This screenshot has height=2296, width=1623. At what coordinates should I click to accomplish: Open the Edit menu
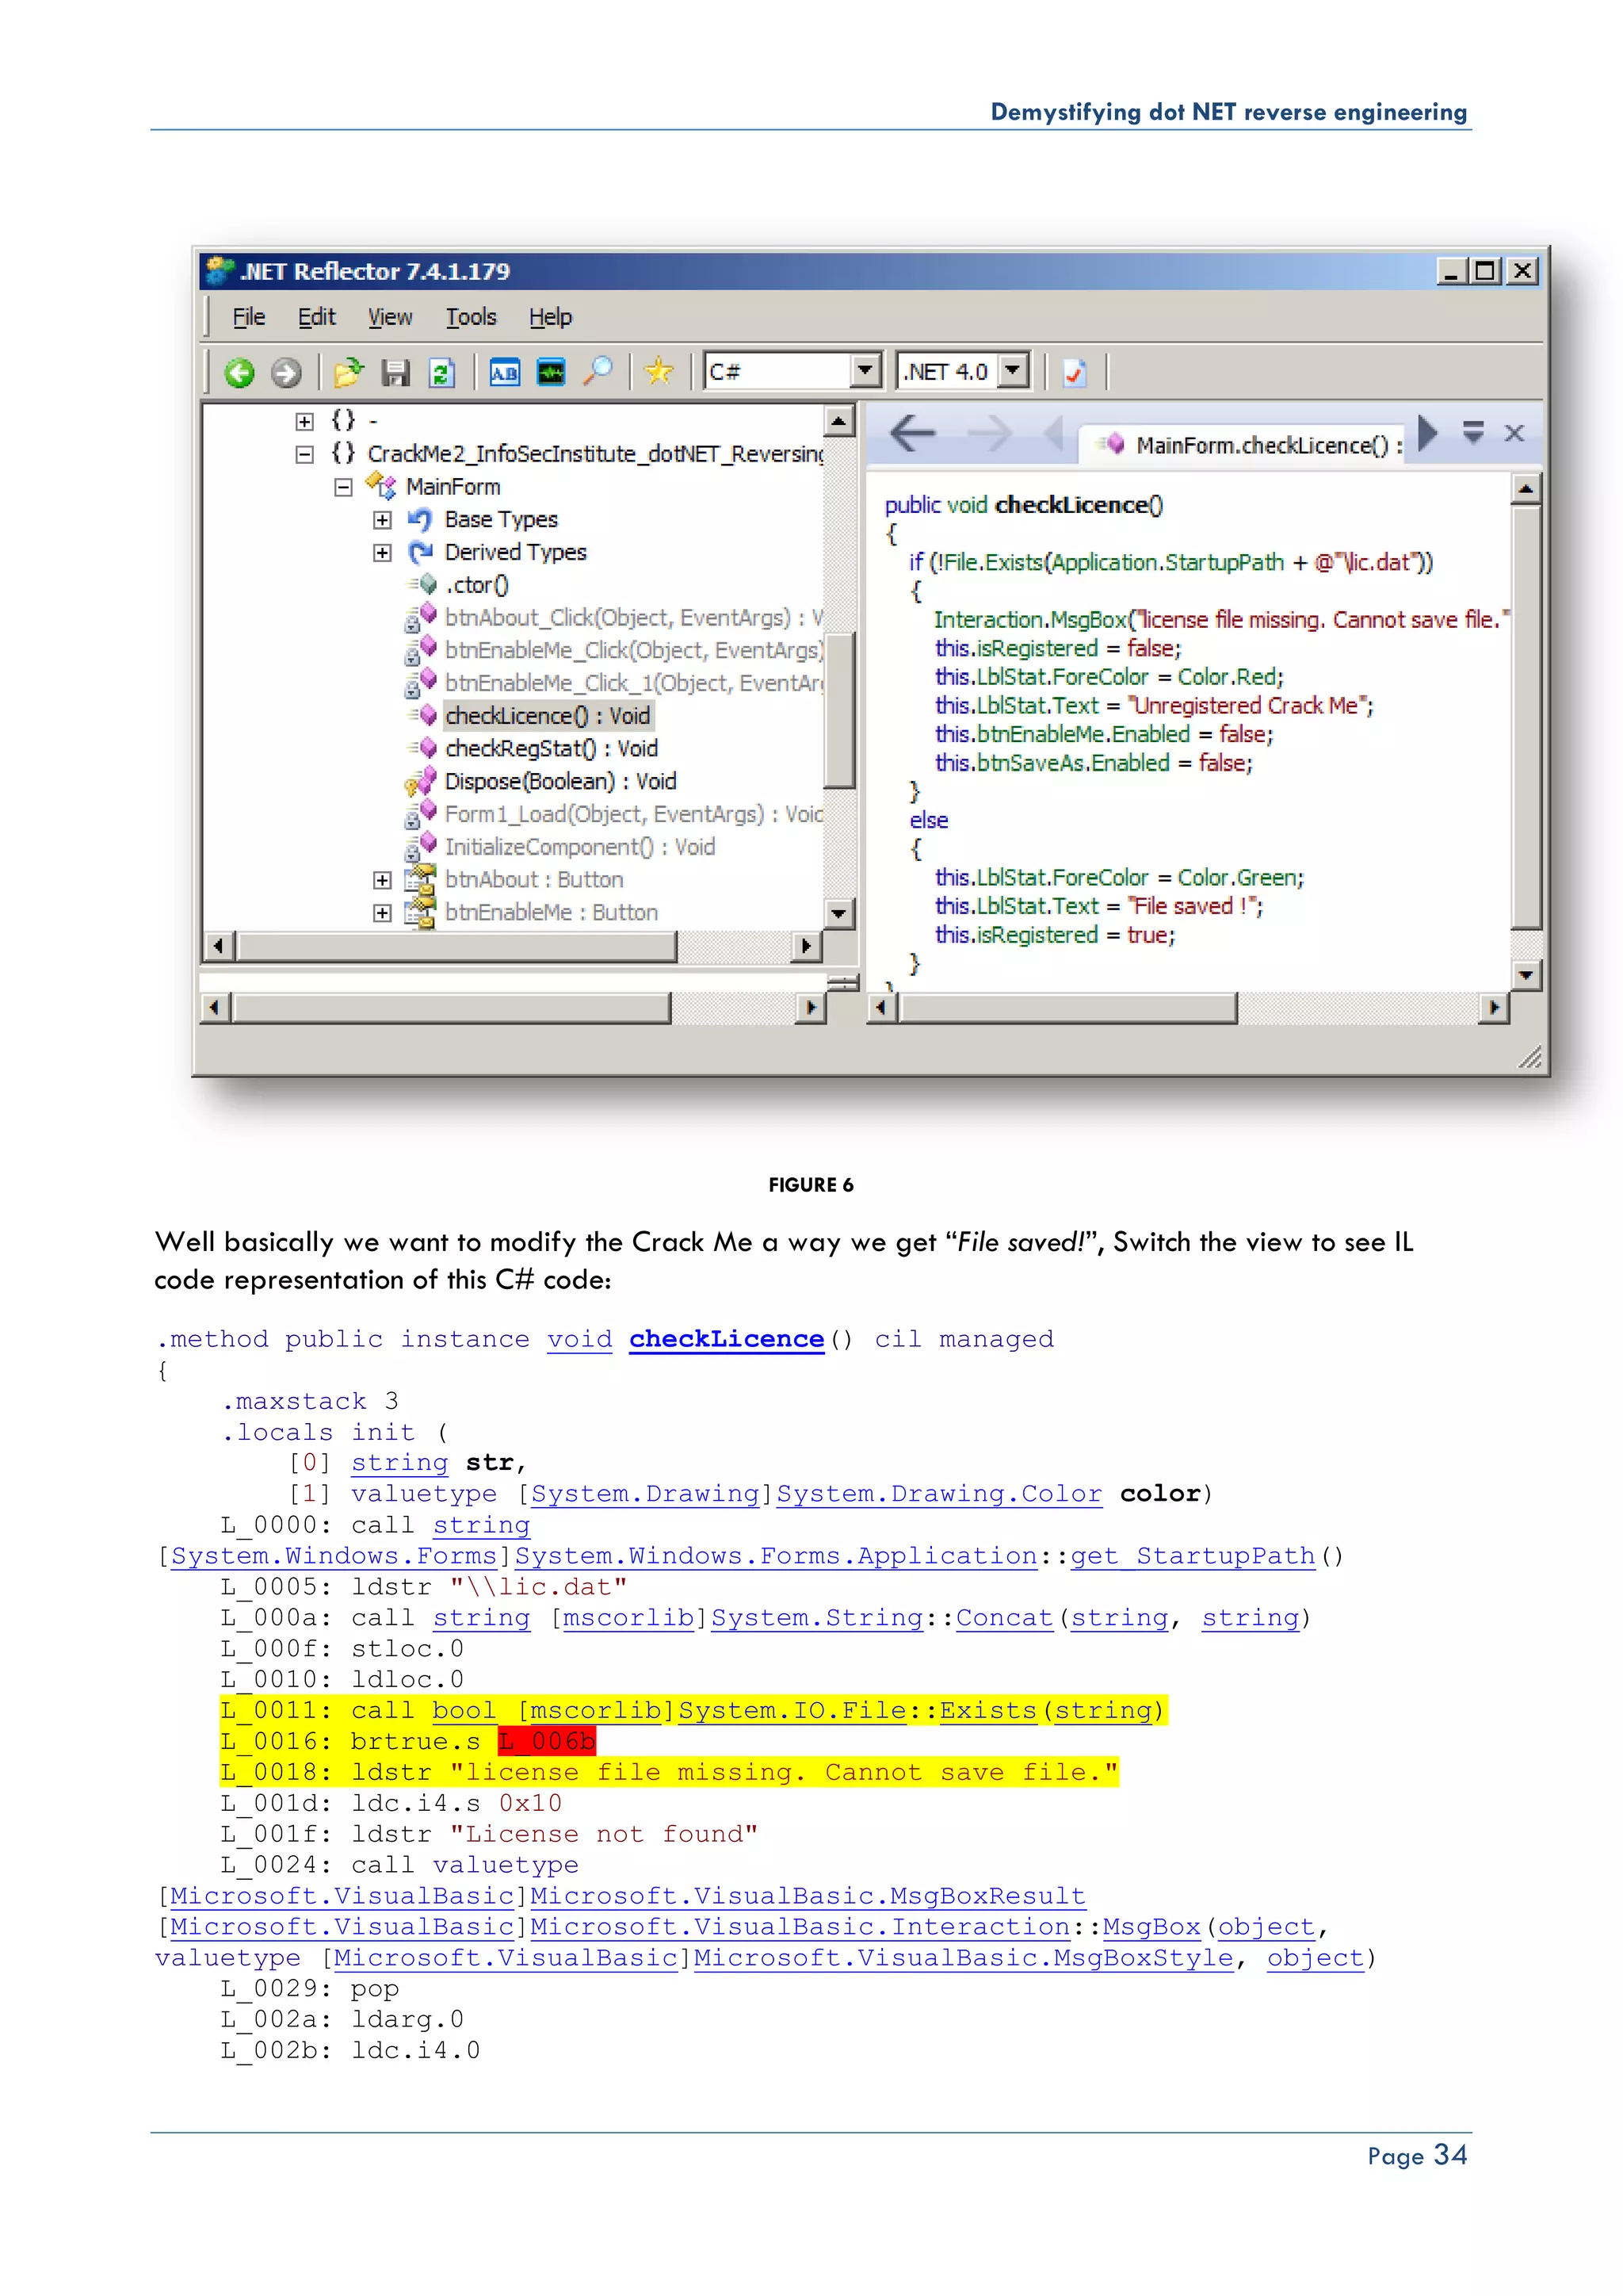(x=317, y=317)
